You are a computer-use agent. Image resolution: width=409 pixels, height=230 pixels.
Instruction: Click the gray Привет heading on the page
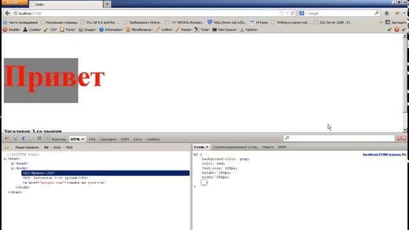point(41,80)
